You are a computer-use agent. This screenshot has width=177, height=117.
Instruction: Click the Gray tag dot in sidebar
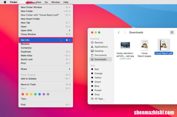tap(92, 94)
